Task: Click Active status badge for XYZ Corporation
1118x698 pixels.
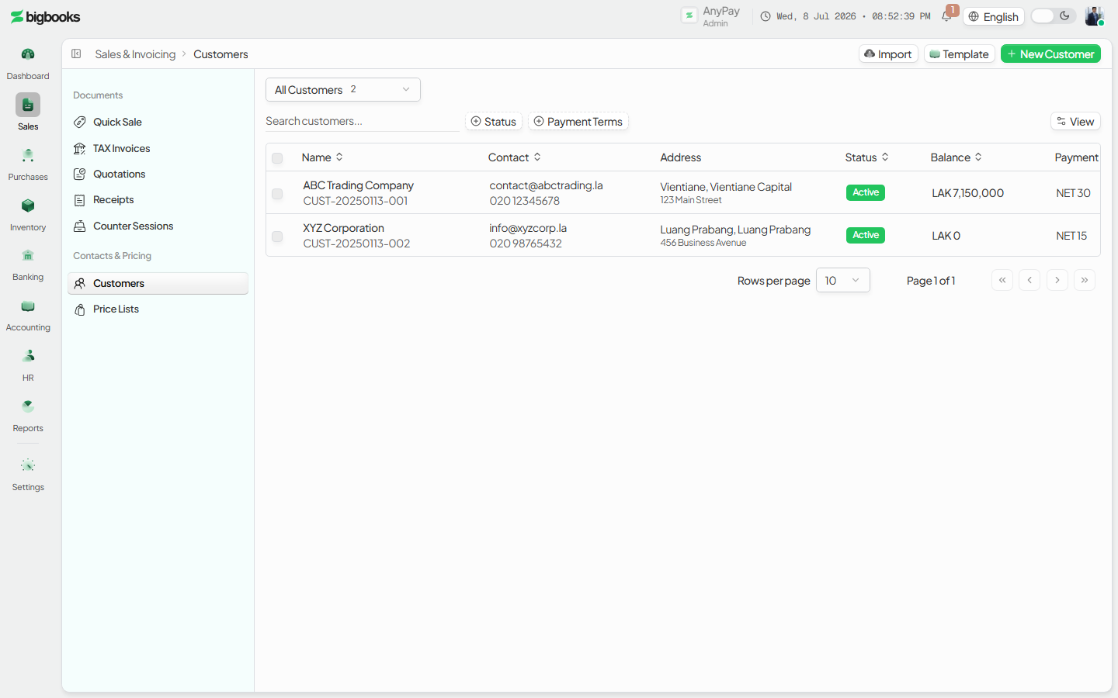Action: tap(866, 235)
